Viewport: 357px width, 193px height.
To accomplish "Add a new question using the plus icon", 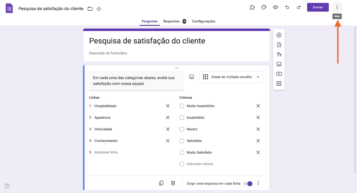I will (x=279, y=35).
